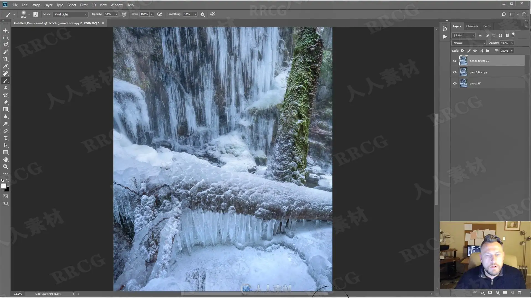Screen dimensions: 531x298
Task: Select the Magic Wand tool
Action: point(6,52)
